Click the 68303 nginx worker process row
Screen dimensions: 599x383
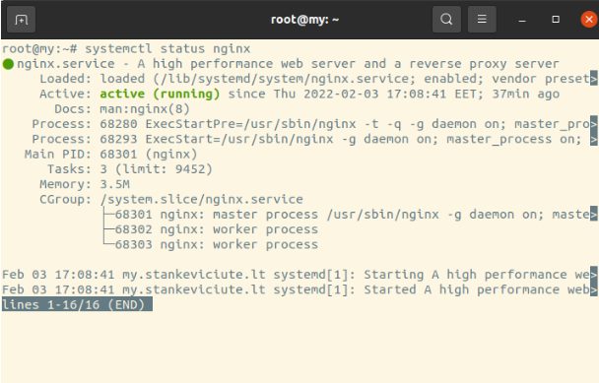(x=216, y=245)
